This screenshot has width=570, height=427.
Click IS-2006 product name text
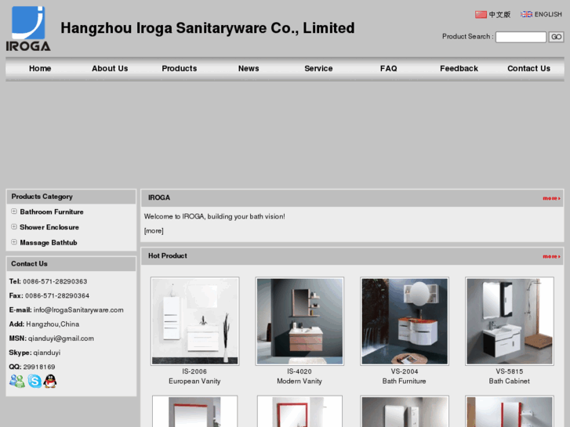(194, 371)
